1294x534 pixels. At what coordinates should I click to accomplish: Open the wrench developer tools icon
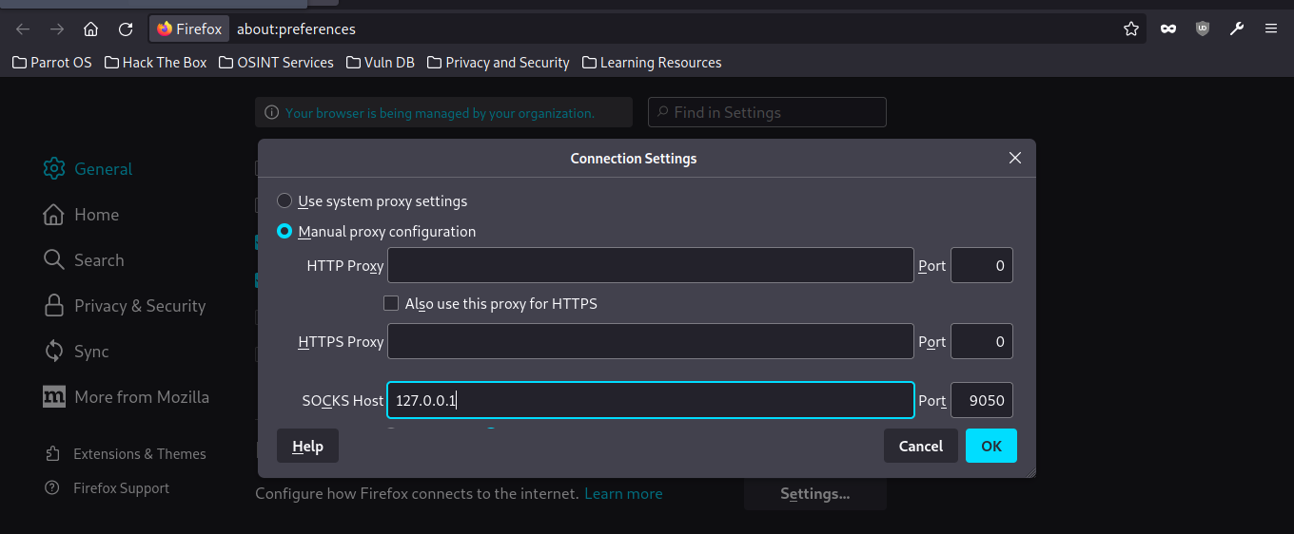pos(1237,29)
